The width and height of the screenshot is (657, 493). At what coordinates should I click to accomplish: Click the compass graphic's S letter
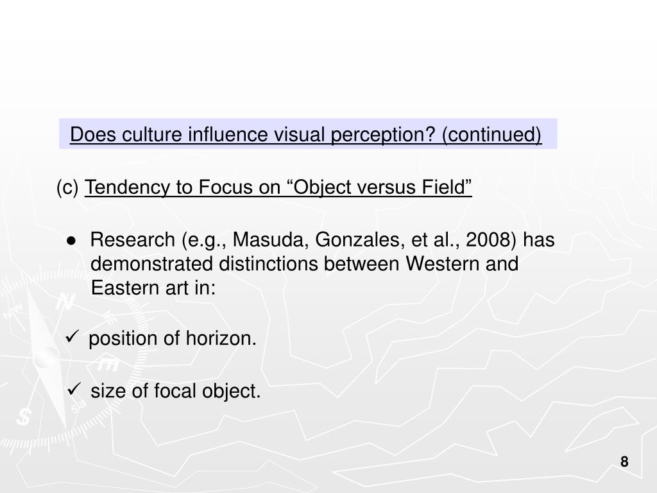[x=24, y=417]
